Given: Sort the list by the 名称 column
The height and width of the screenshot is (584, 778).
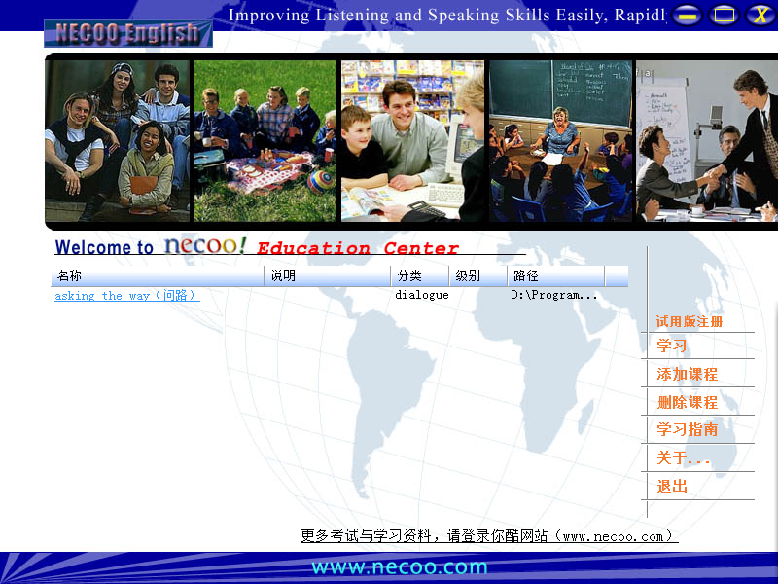Looking at the screenshot, I should (158, 275).
